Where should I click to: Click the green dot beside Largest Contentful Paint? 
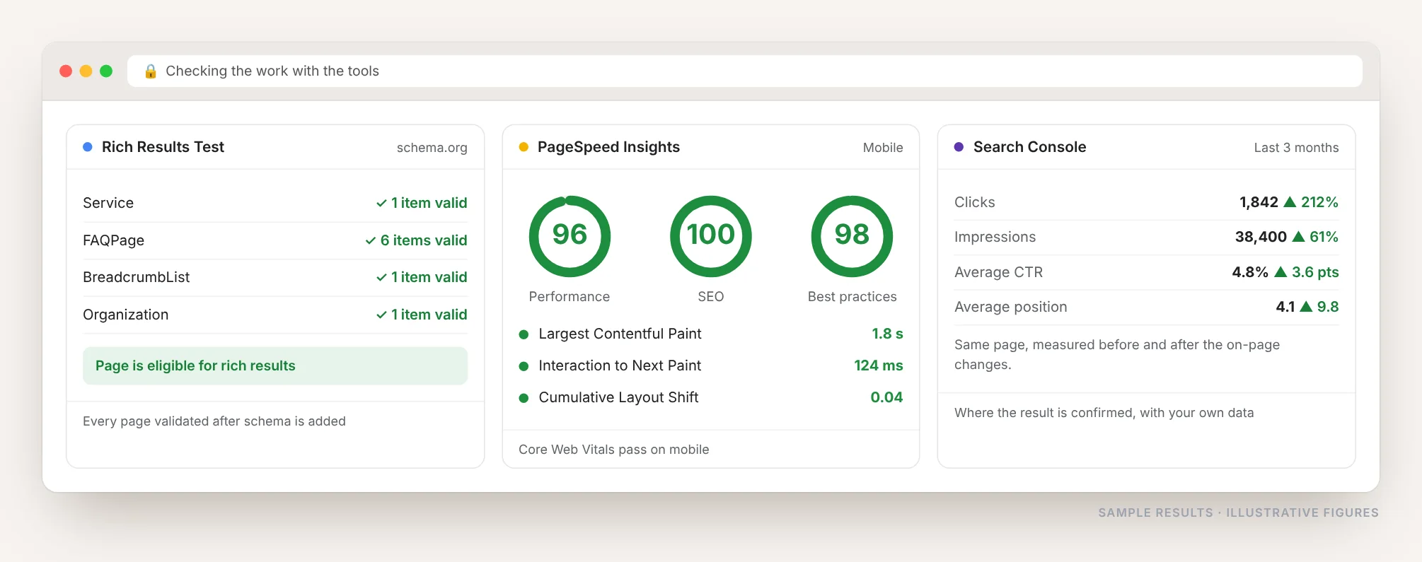(524, 334)
